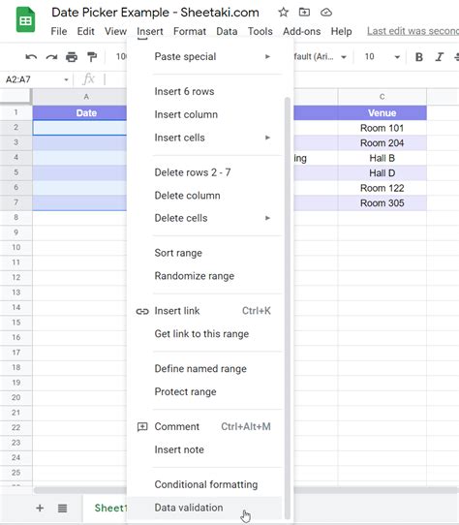Select Conditional formatting menu entry

coord(205,484)
